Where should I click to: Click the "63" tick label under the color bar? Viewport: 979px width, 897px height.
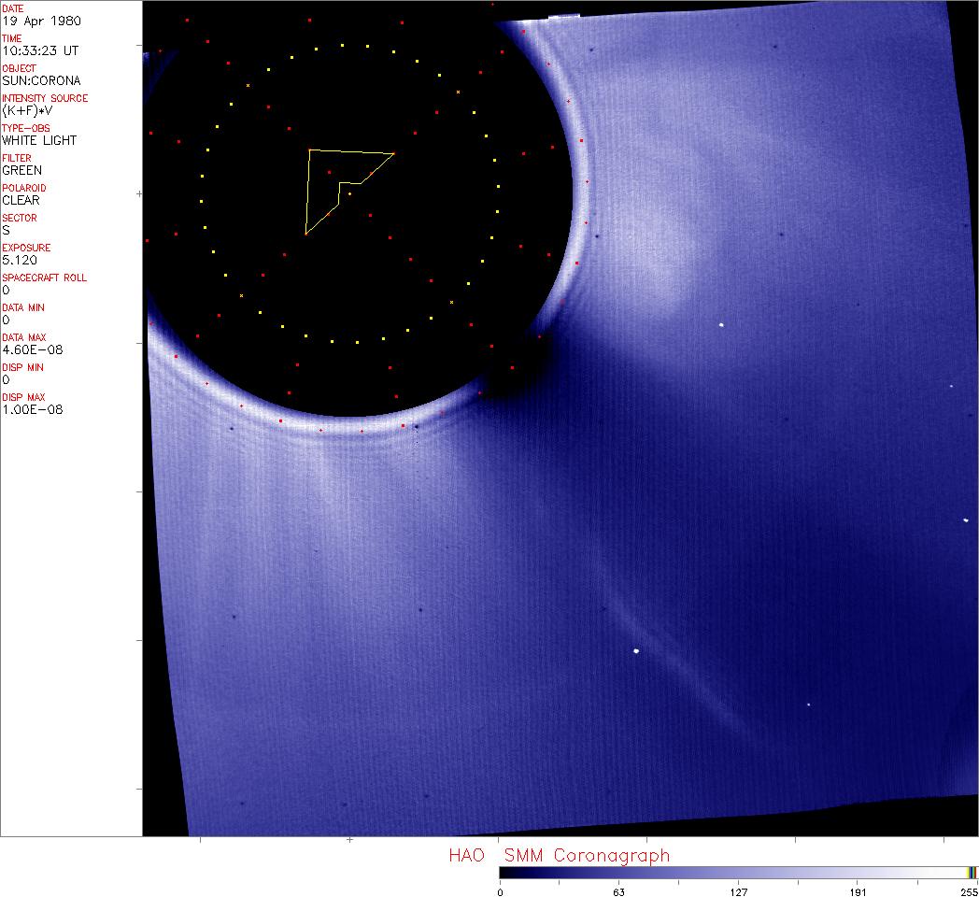(x=618, y=892)
